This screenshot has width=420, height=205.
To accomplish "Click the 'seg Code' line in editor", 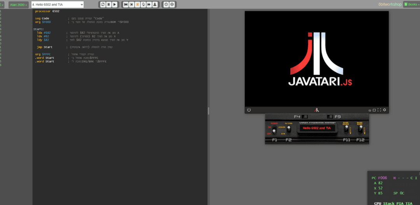I will 42,18.
